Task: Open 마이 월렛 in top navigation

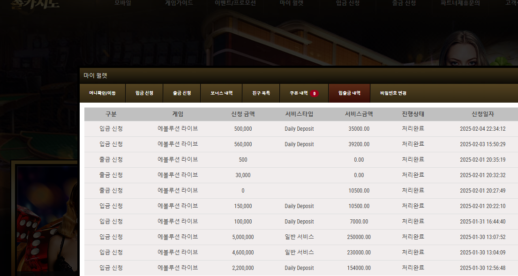Action: coord(292,3)
